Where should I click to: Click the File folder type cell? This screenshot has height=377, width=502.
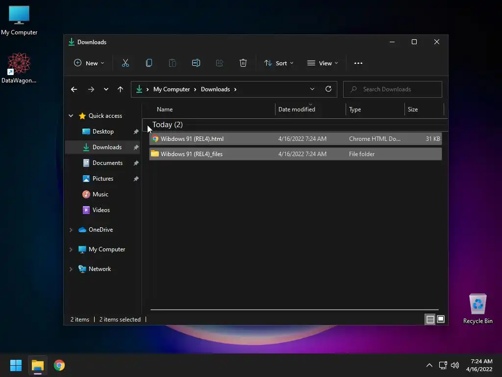[x=362, y=154]
